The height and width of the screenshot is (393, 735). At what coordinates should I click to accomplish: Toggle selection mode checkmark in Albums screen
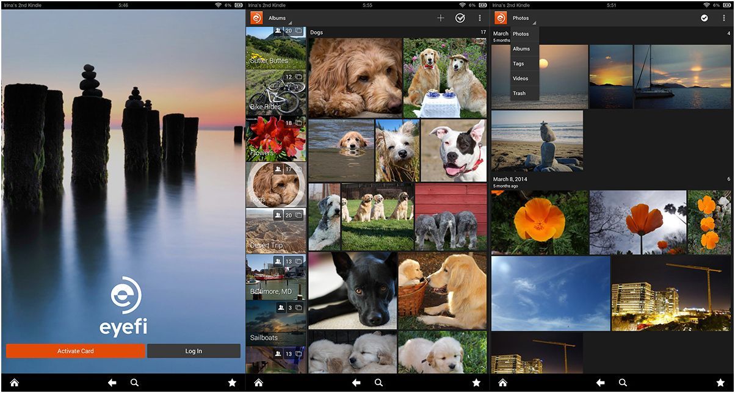pos(460,18)
